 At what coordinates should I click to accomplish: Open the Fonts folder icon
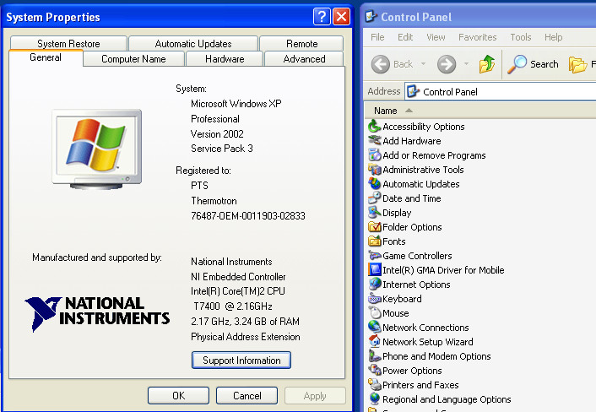tap(375, 241)
